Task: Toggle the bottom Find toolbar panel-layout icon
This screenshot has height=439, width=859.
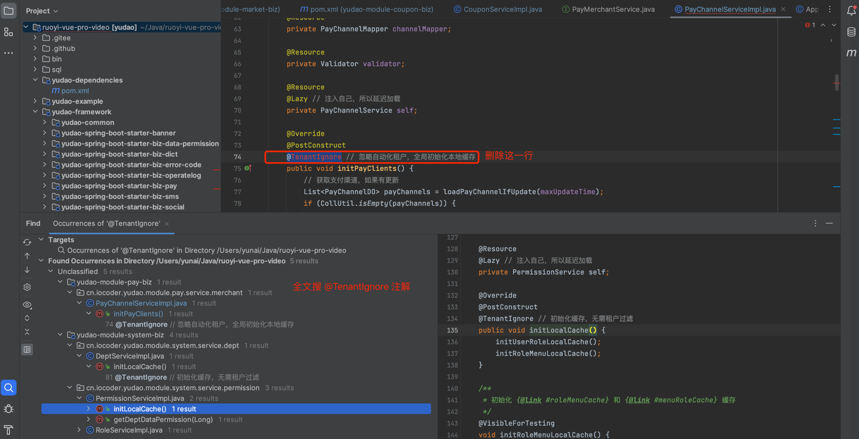Action: click(27, 350)
